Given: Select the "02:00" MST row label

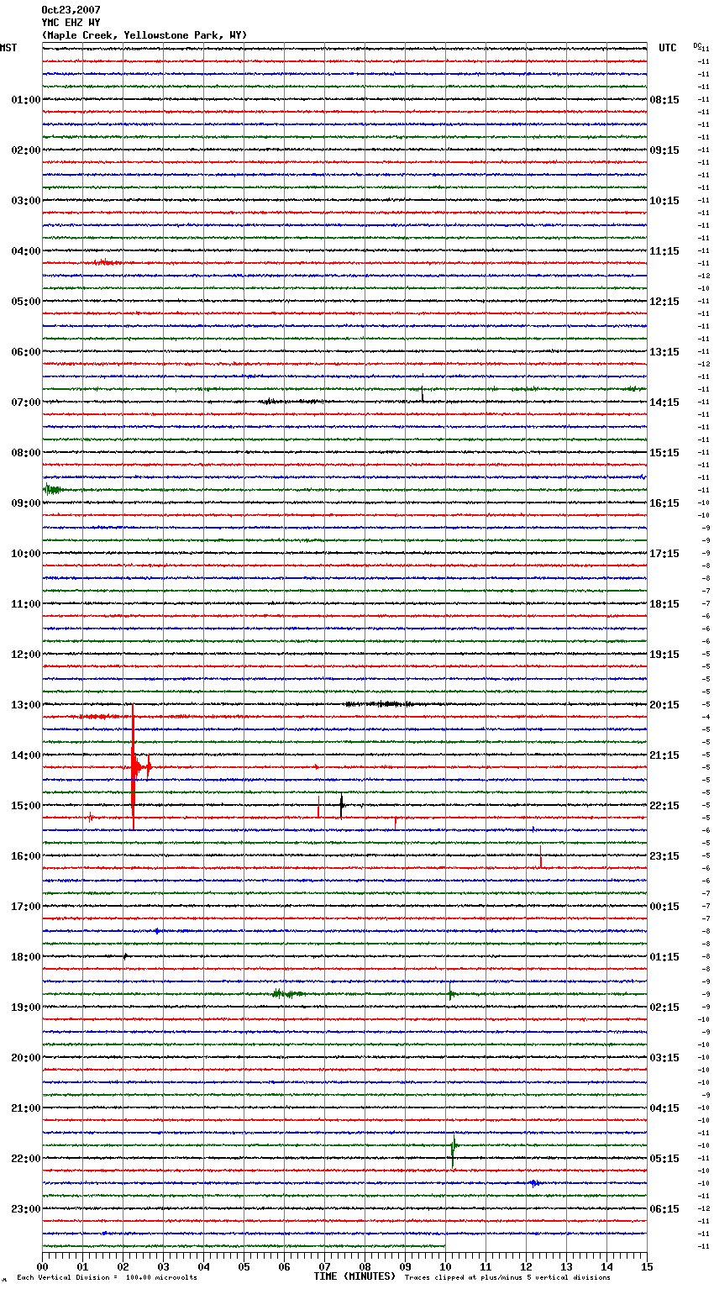Looking at the screenshot, I should (26, 150).
